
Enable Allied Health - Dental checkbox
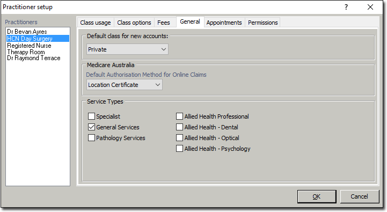(179, 127)
